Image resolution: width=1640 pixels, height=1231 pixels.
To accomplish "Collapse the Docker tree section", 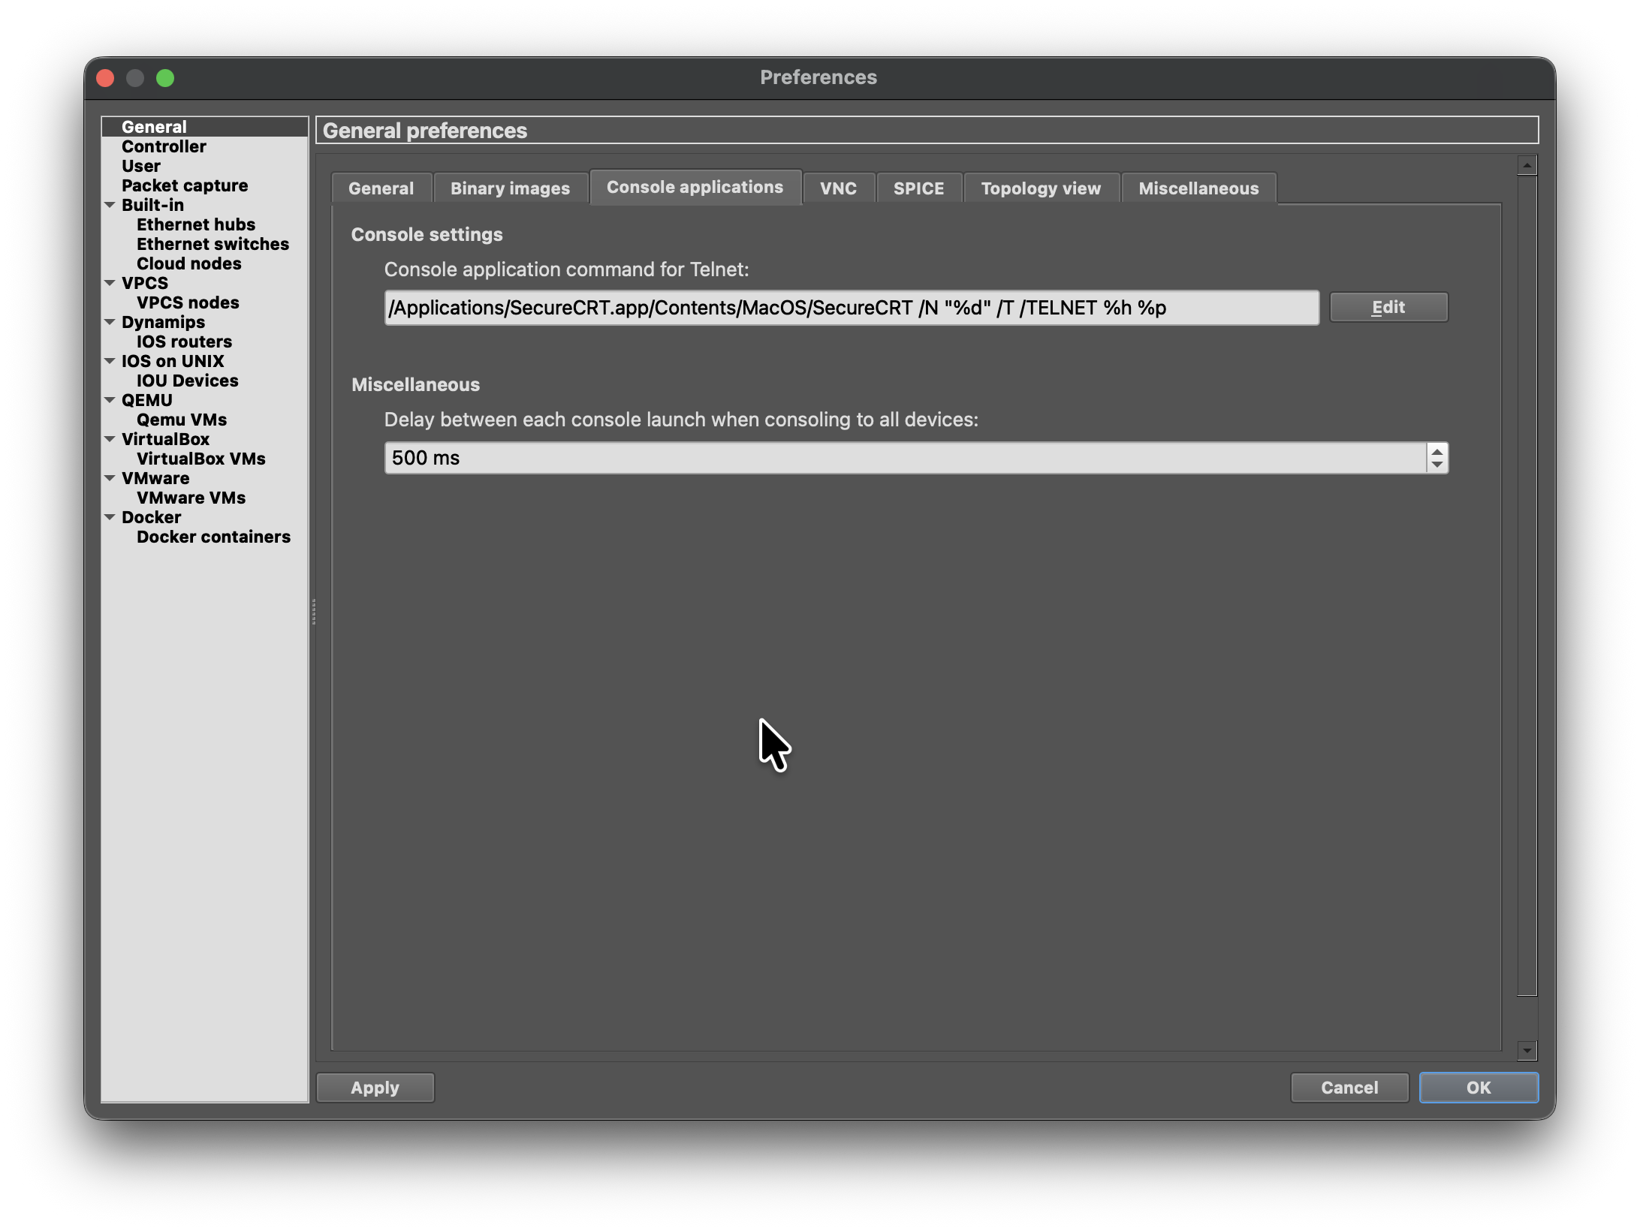I will click(x=110, y=517).
